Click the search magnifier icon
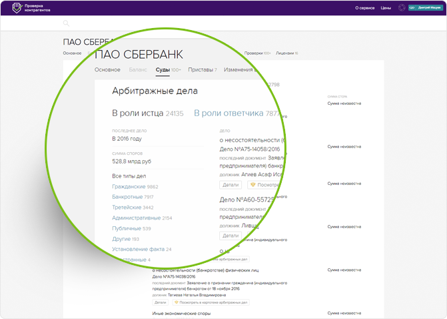 click(66, 23)
